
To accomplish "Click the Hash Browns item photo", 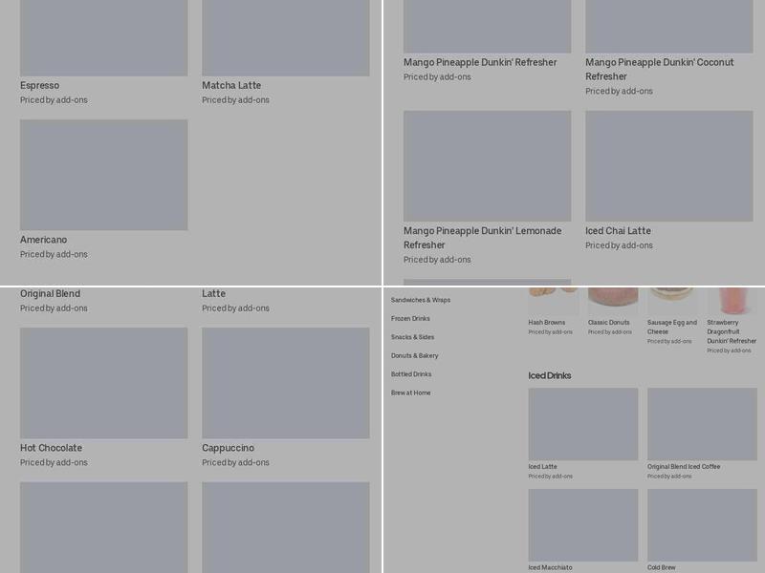I will pos(554,300).
